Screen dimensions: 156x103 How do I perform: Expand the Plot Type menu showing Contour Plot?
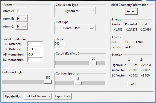click(x=75, y=28)
